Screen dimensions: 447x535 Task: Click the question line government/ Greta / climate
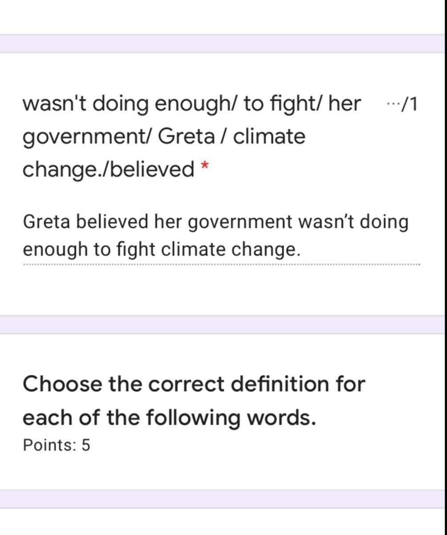(x=164, y=136)
